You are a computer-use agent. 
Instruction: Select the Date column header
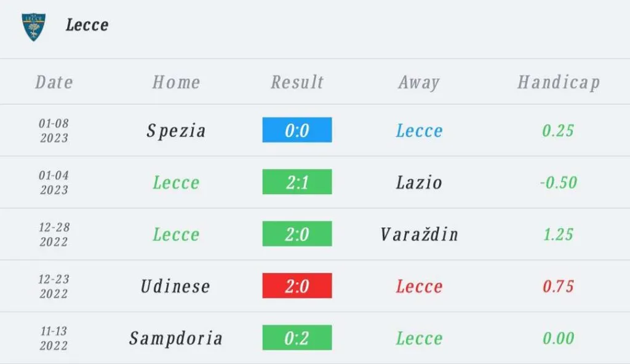pyautogui.click(x=54, y=82)
